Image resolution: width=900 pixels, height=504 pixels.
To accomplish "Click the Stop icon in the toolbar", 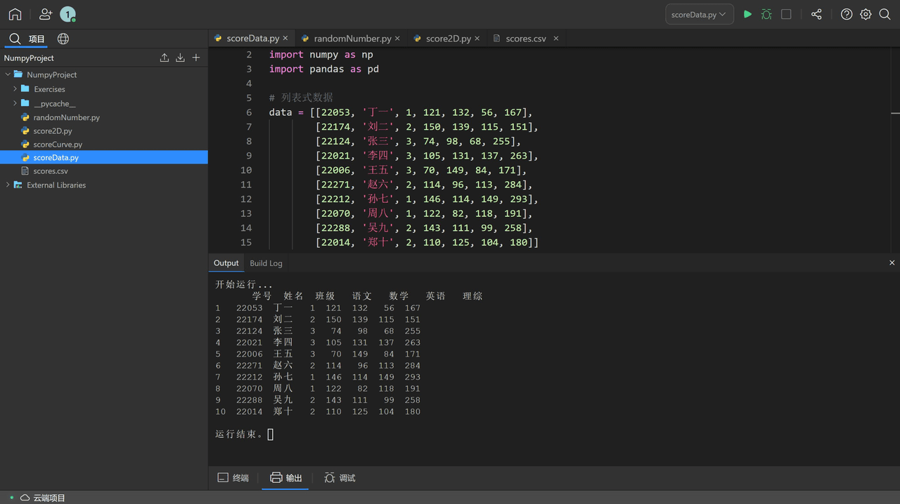I will (785, 13).
